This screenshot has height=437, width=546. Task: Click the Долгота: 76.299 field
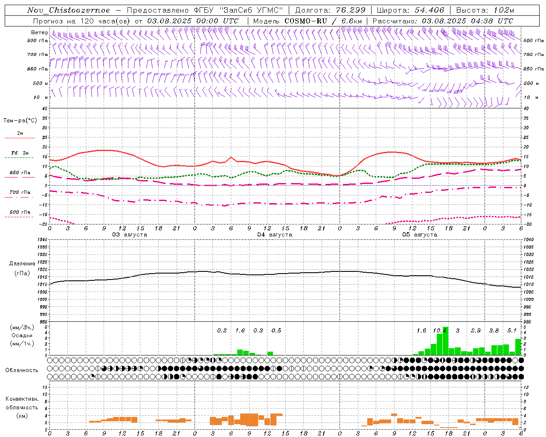(330, 10)
